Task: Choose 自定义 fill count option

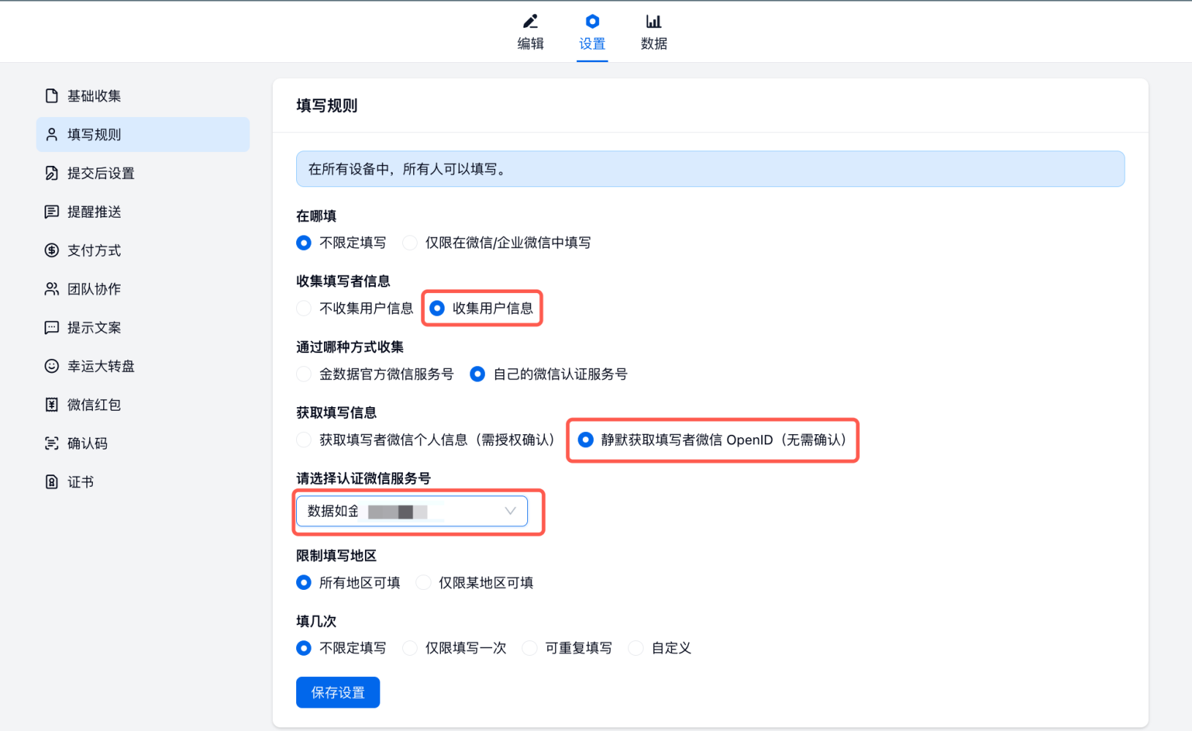Action: point(636,648)
